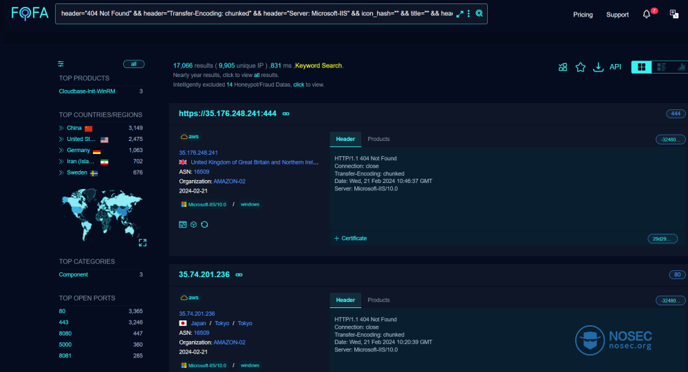Copy link icon next to 35.74.201.236

tap(239, 275)
